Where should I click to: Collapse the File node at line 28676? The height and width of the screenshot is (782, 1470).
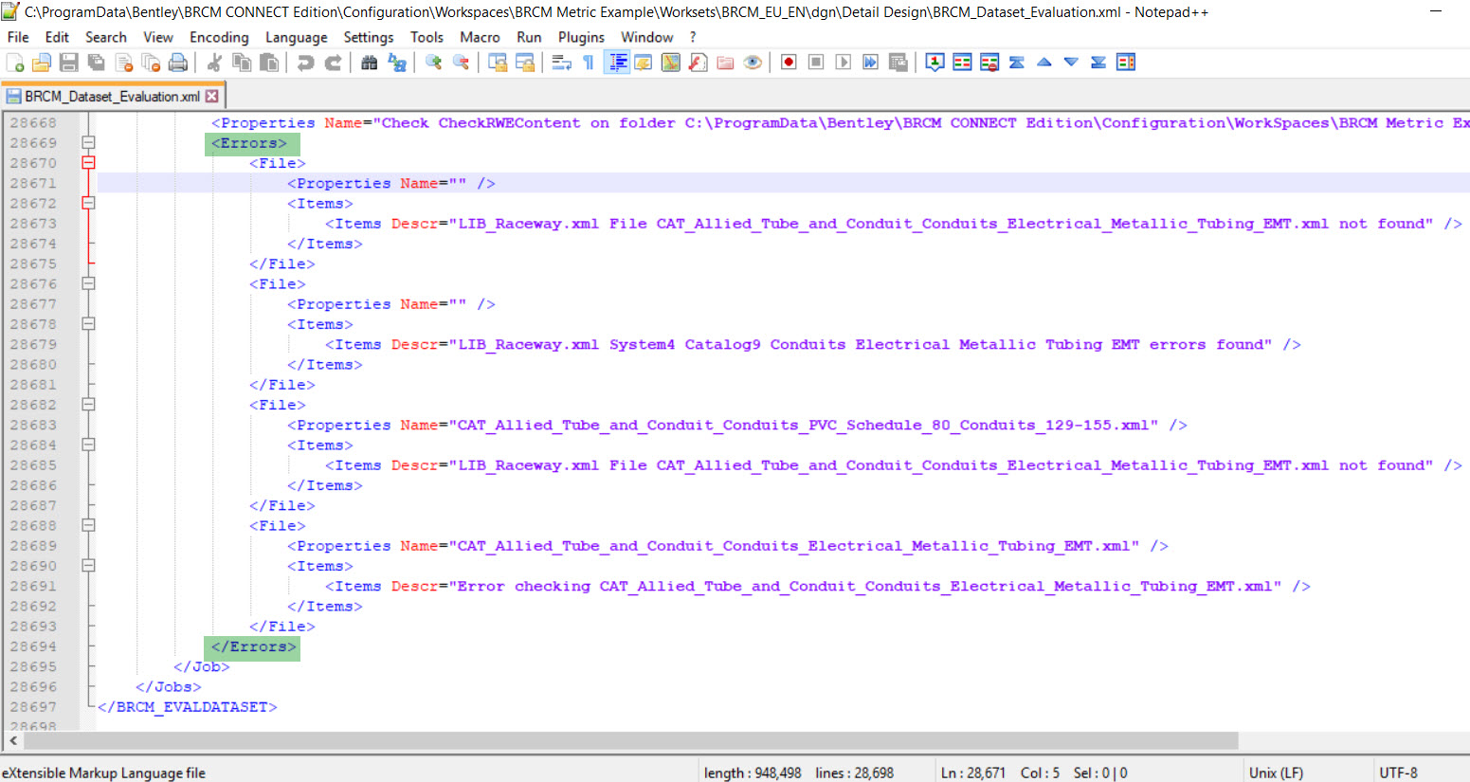tap(88, 283)
